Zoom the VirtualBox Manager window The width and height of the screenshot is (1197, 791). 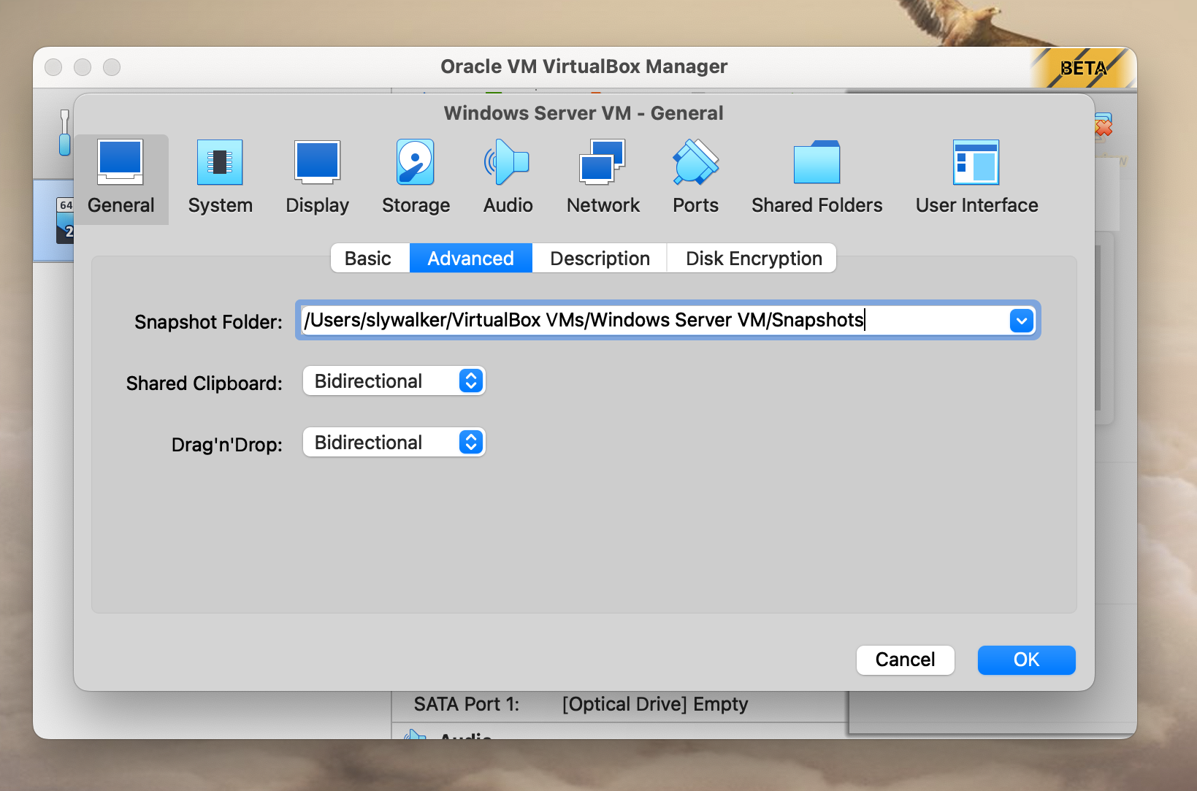[112, 67]
